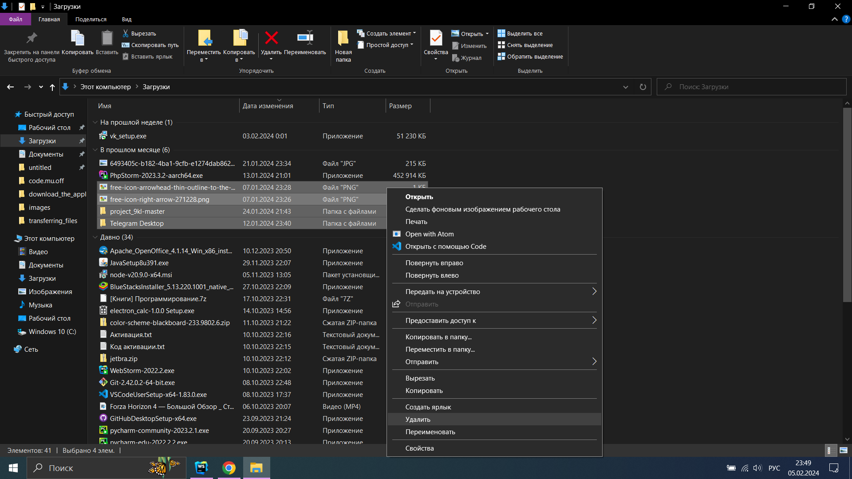Open the notification center icon

pyautogui.click(x=834, y=468)
